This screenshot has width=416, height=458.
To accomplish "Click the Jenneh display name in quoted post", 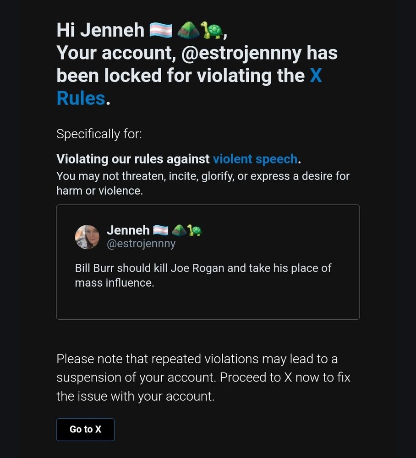I will point(128,230).
